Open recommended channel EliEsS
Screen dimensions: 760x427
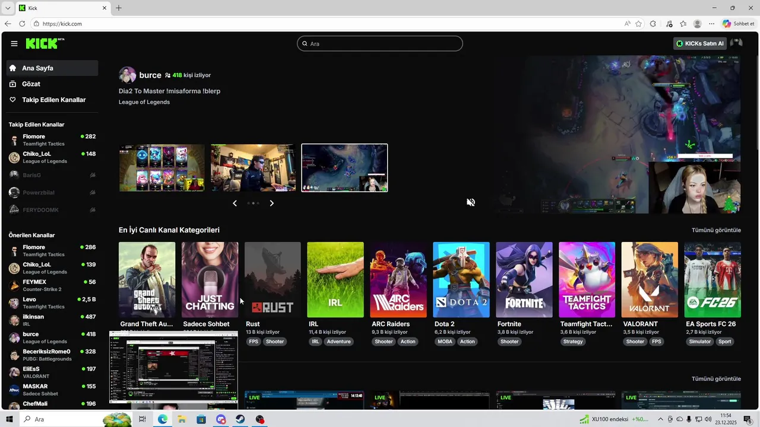coord(52,372)
